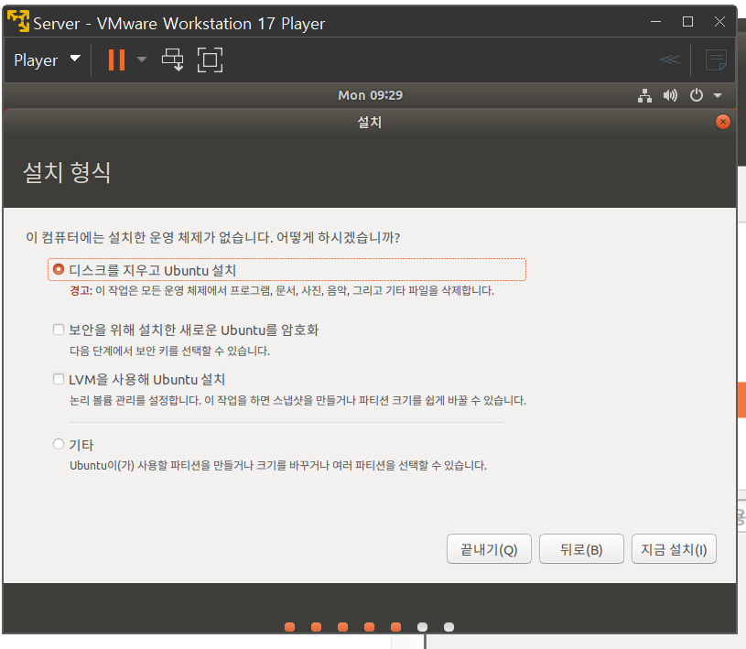Maximize the VMware Player window
Image resolution: width=746 pixels, height=649 pixels.
pos(687,21)
